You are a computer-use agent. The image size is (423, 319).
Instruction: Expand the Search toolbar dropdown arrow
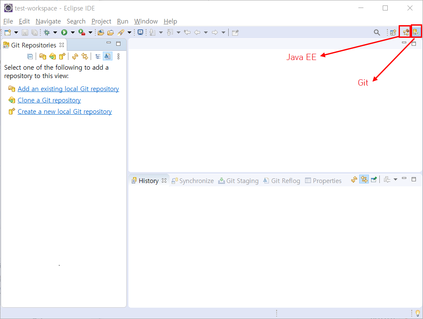(x=130, y=33)
